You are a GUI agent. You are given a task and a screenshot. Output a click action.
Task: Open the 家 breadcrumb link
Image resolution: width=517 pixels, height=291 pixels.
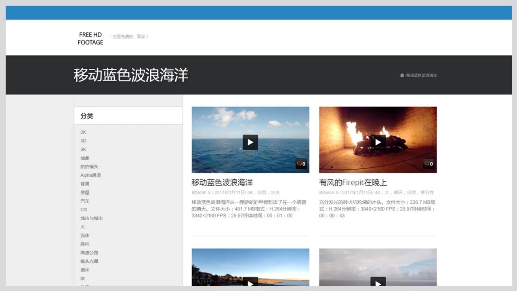(401, 75)
